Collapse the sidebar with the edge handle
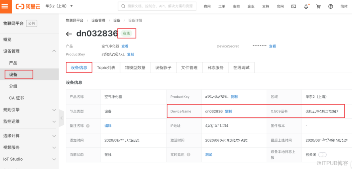 (x=61, y=118)
